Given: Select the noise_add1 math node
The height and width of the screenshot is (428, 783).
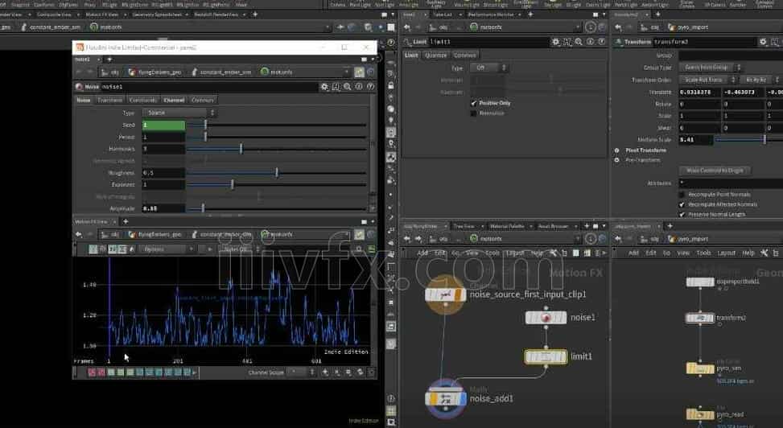Looking at the screenshot, I should coord(446,398).
